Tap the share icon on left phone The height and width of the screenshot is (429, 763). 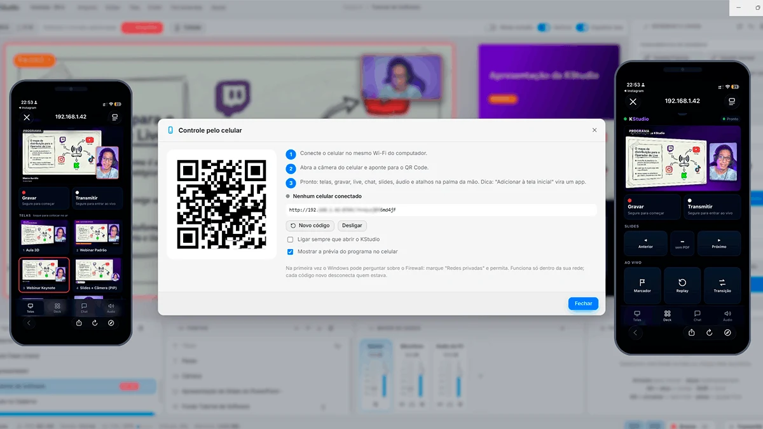pyautogui.click(x=79, y=323)
